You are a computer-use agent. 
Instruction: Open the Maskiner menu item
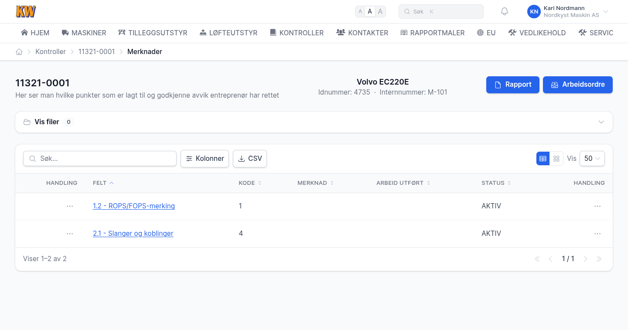point(84,33)
